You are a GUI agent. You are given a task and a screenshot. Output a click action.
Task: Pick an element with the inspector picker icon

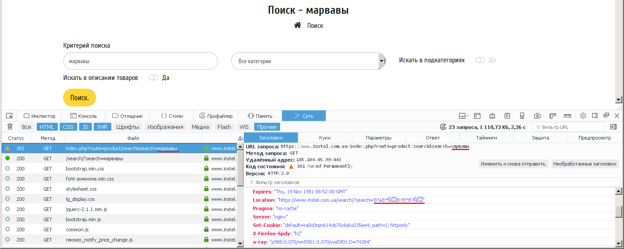tap(9, 116)
